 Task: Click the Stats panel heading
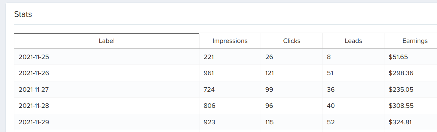(23, 14)
